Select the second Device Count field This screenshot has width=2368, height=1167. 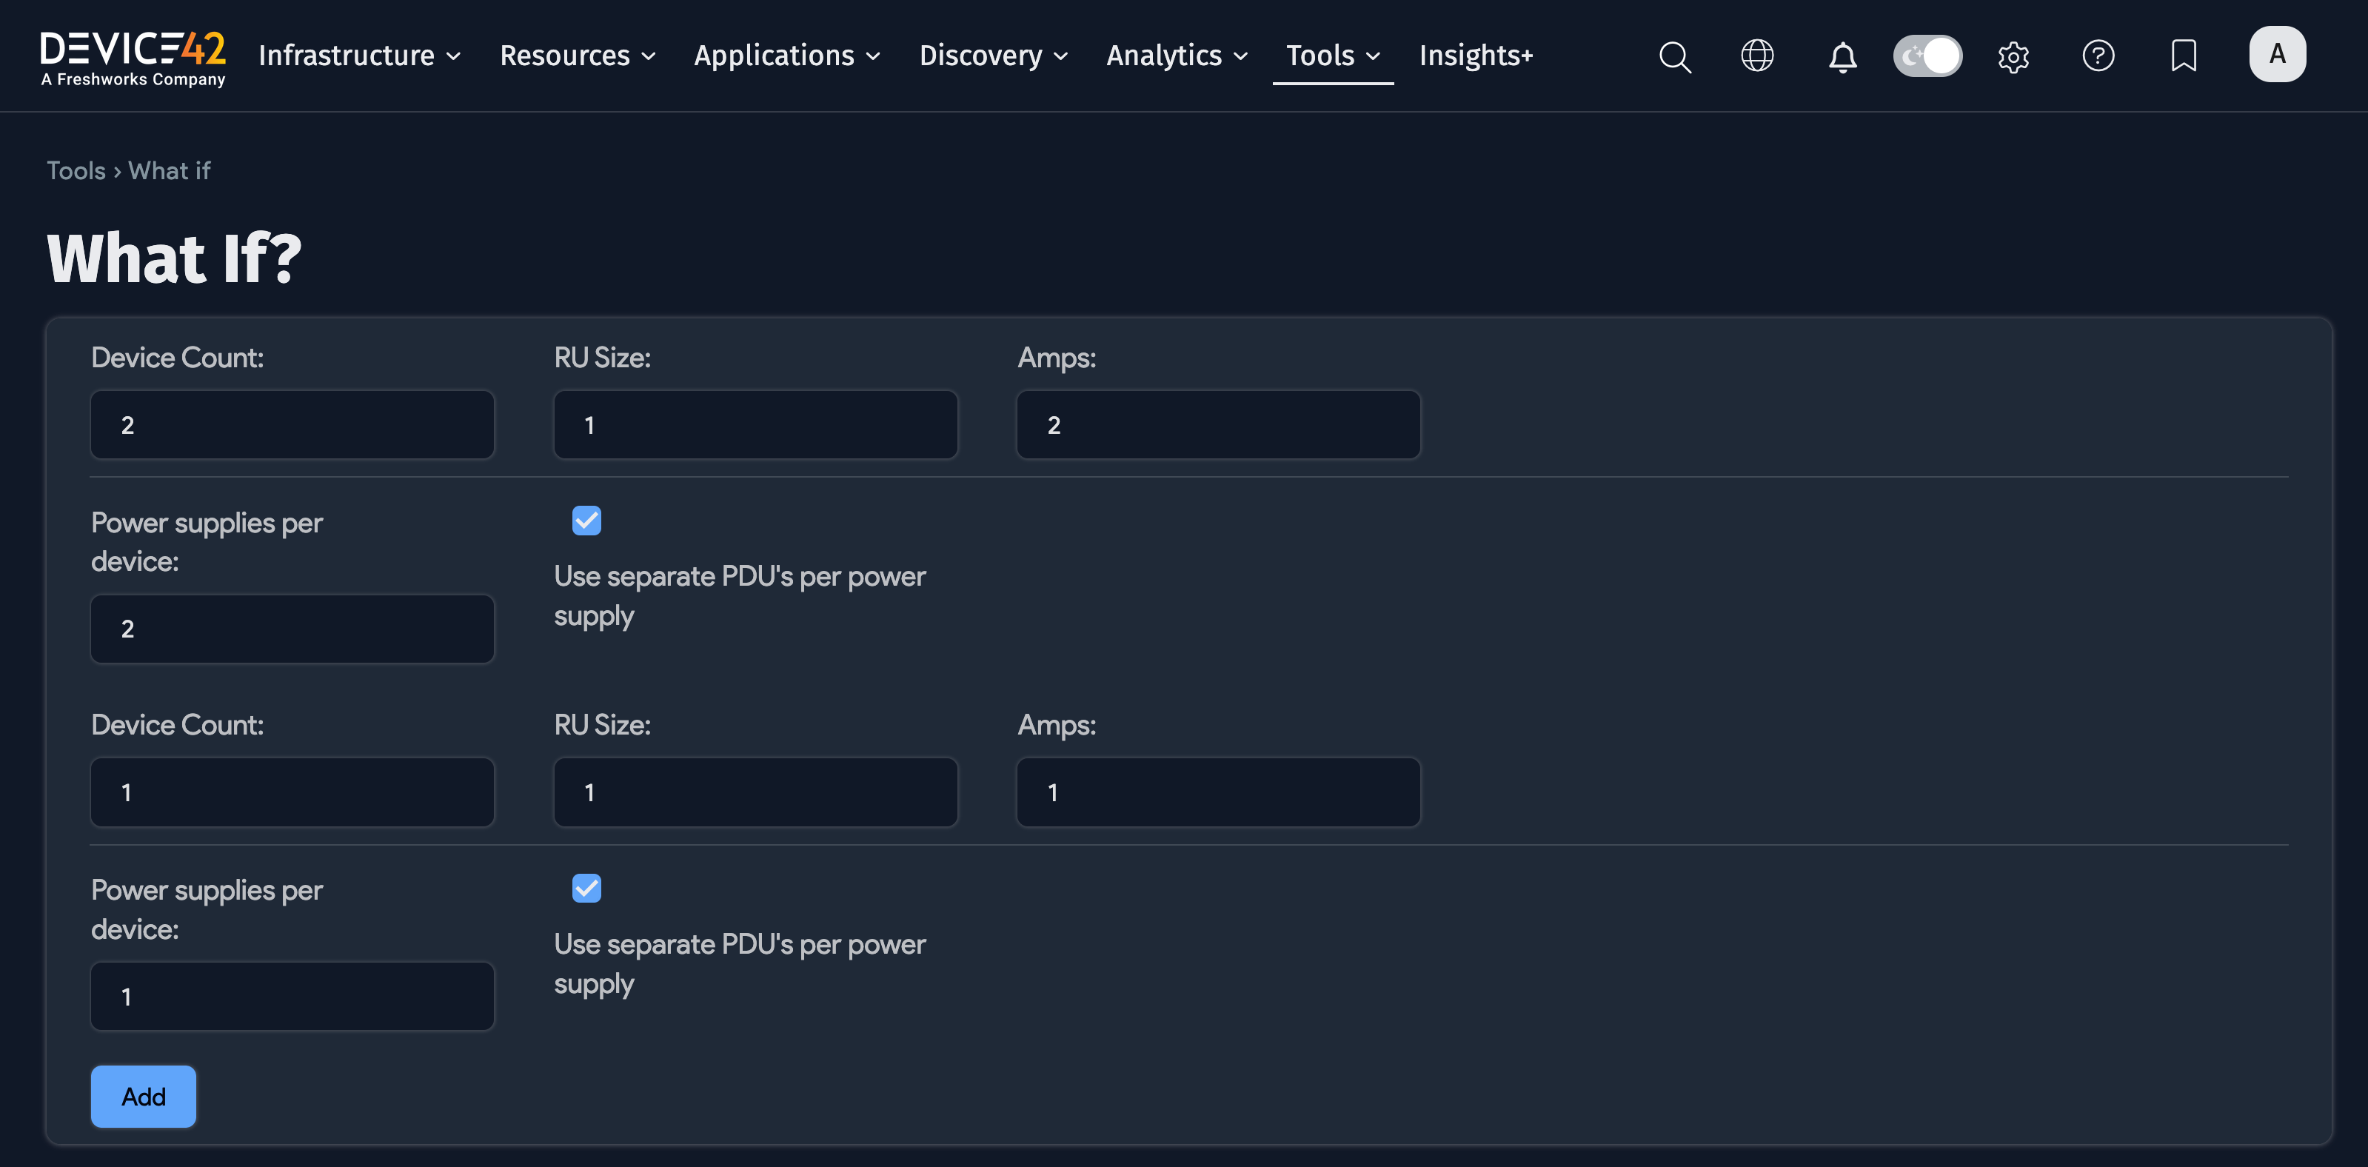(x=292, y=792)
